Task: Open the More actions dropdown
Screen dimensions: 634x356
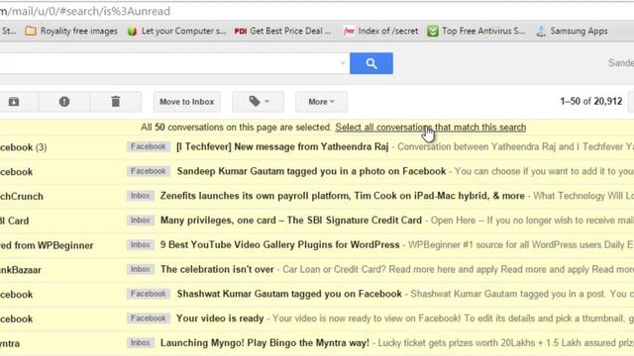Action: coord(321,102)
